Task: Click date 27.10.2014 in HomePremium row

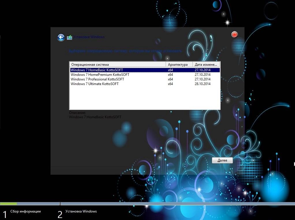Action: [x=202, y=75]
